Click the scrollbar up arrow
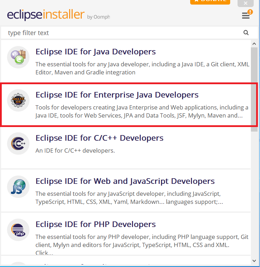260x267 pixels. pyautogui.click(x=254, y=44)
